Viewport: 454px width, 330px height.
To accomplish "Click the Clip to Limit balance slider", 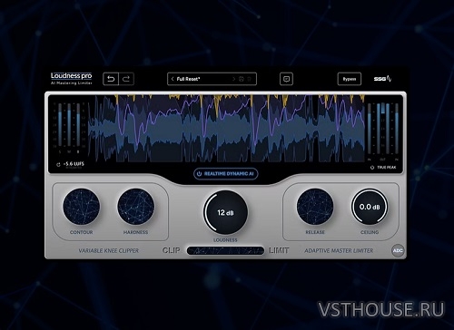I will click(225, 250).
